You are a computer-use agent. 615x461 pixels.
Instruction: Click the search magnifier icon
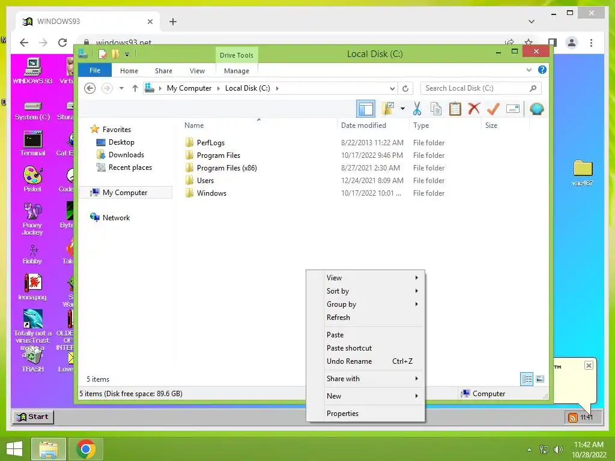[533, 88]
